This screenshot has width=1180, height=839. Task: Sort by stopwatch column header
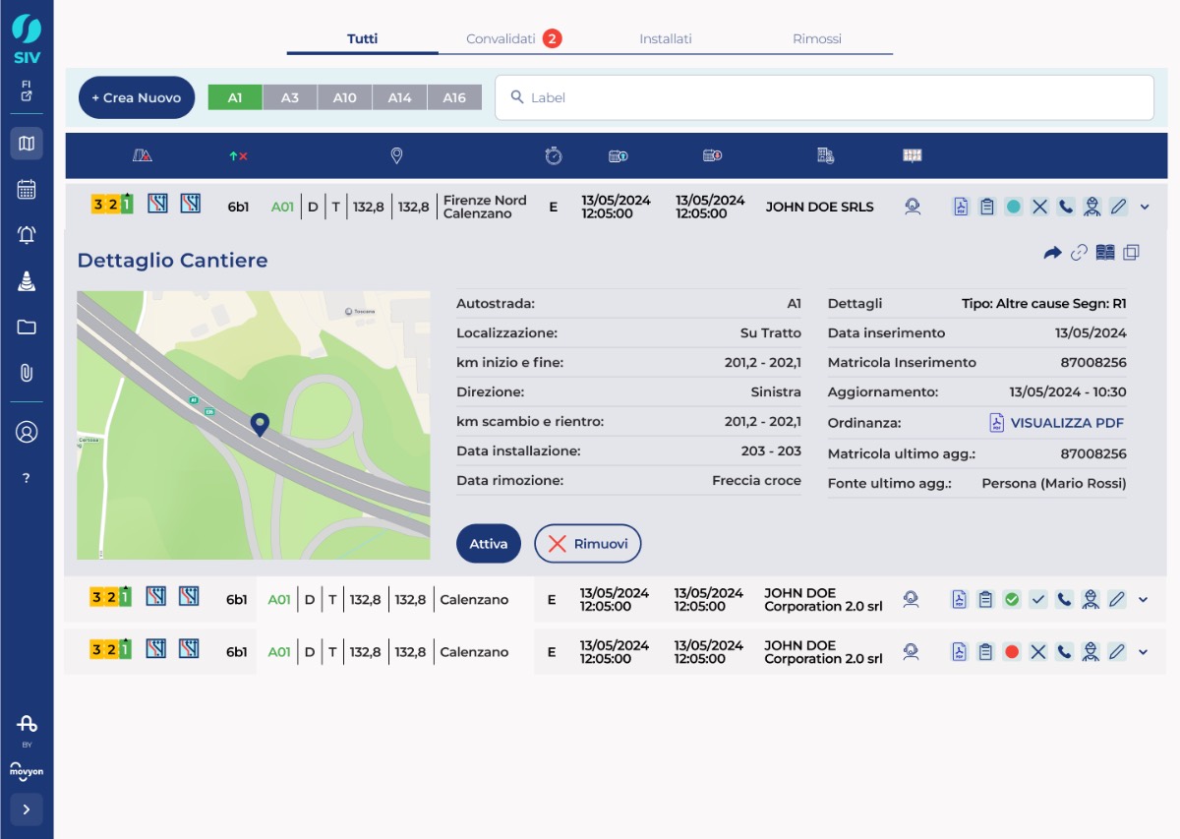point(554,155)
